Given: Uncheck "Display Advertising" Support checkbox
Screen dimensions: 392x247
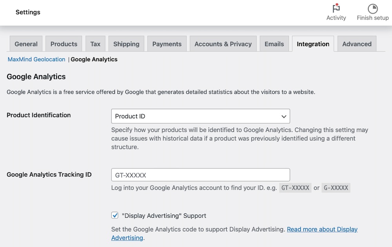Looking at the screenshot, I should coord(115,215).
